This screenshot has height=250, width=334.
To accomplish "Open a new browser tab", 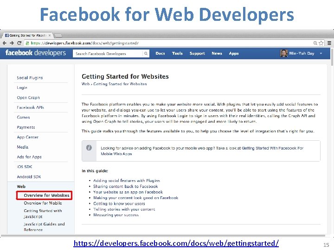I will (x=58, y=35).
